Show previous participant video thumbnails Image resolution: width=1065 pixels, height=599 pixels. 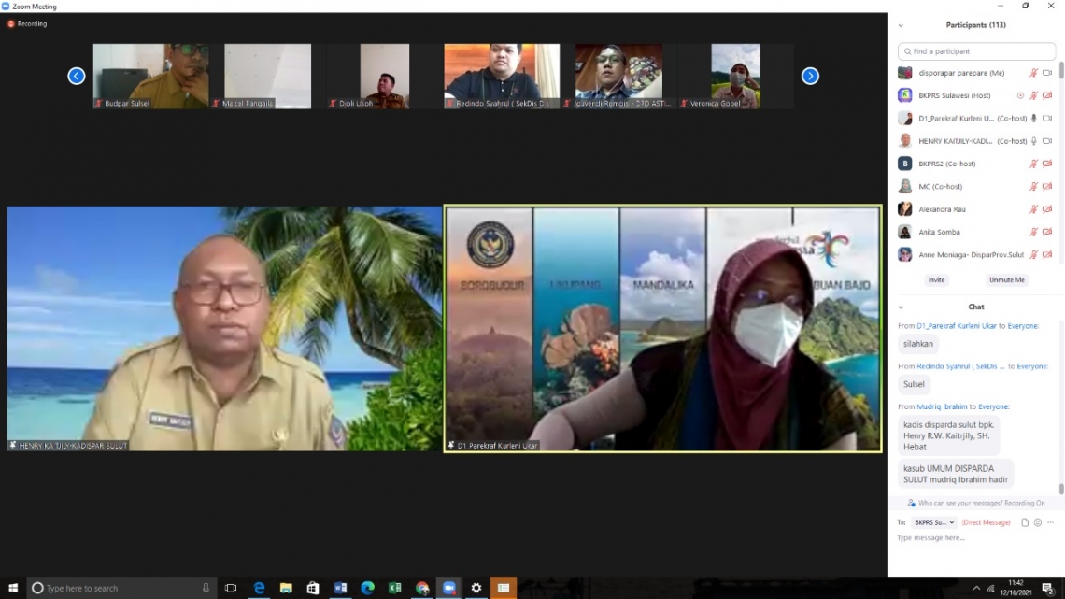tap(76, 76)
